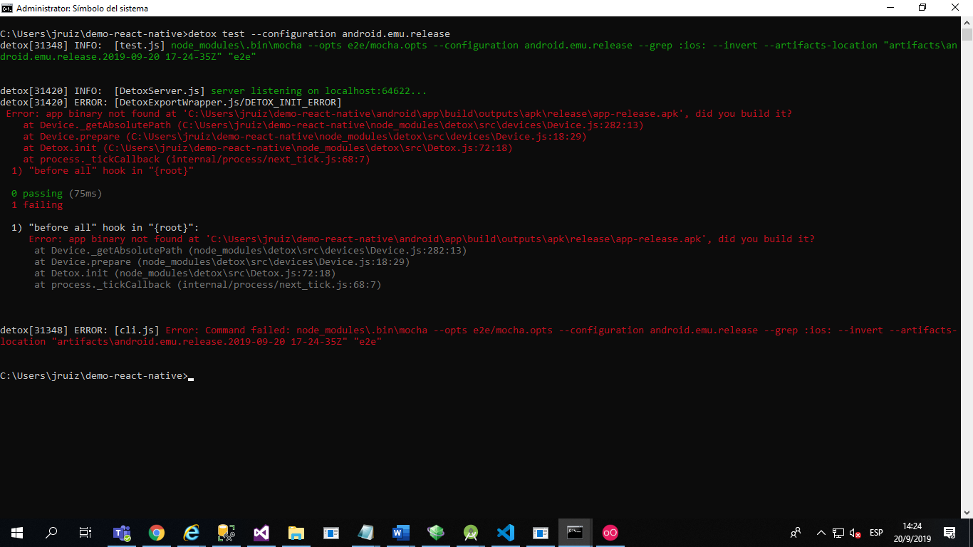
Task: Open Google Chrome from the taskbar
Action: 157,532
